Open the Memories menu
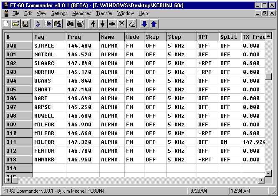The width and height of the screenshot is (278, 196). tap(81, 13)
